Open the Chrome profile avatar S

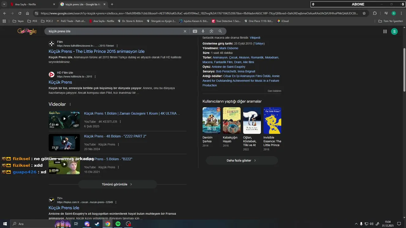click(394, 13)
